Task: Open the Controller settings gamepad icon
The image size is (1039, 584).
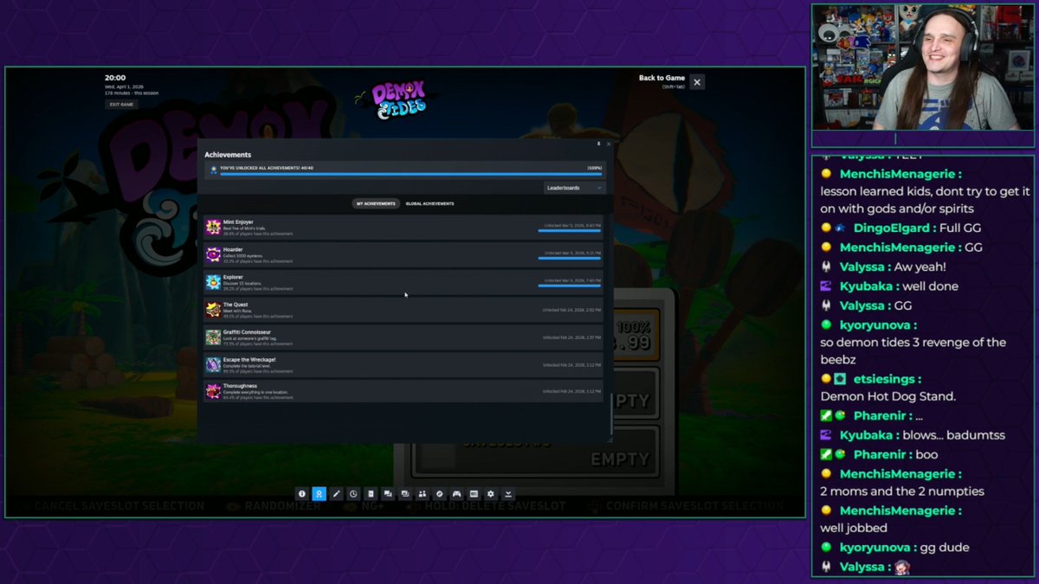Action: (x=456, y=494)
